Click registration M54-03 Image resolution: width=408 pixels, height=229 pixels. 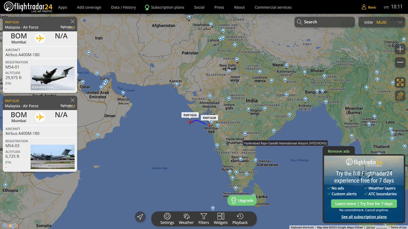(x=13, y=146)
